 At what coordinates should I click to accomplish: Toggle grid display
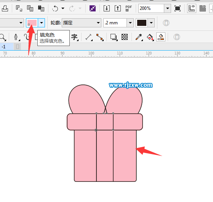(203, 8)
